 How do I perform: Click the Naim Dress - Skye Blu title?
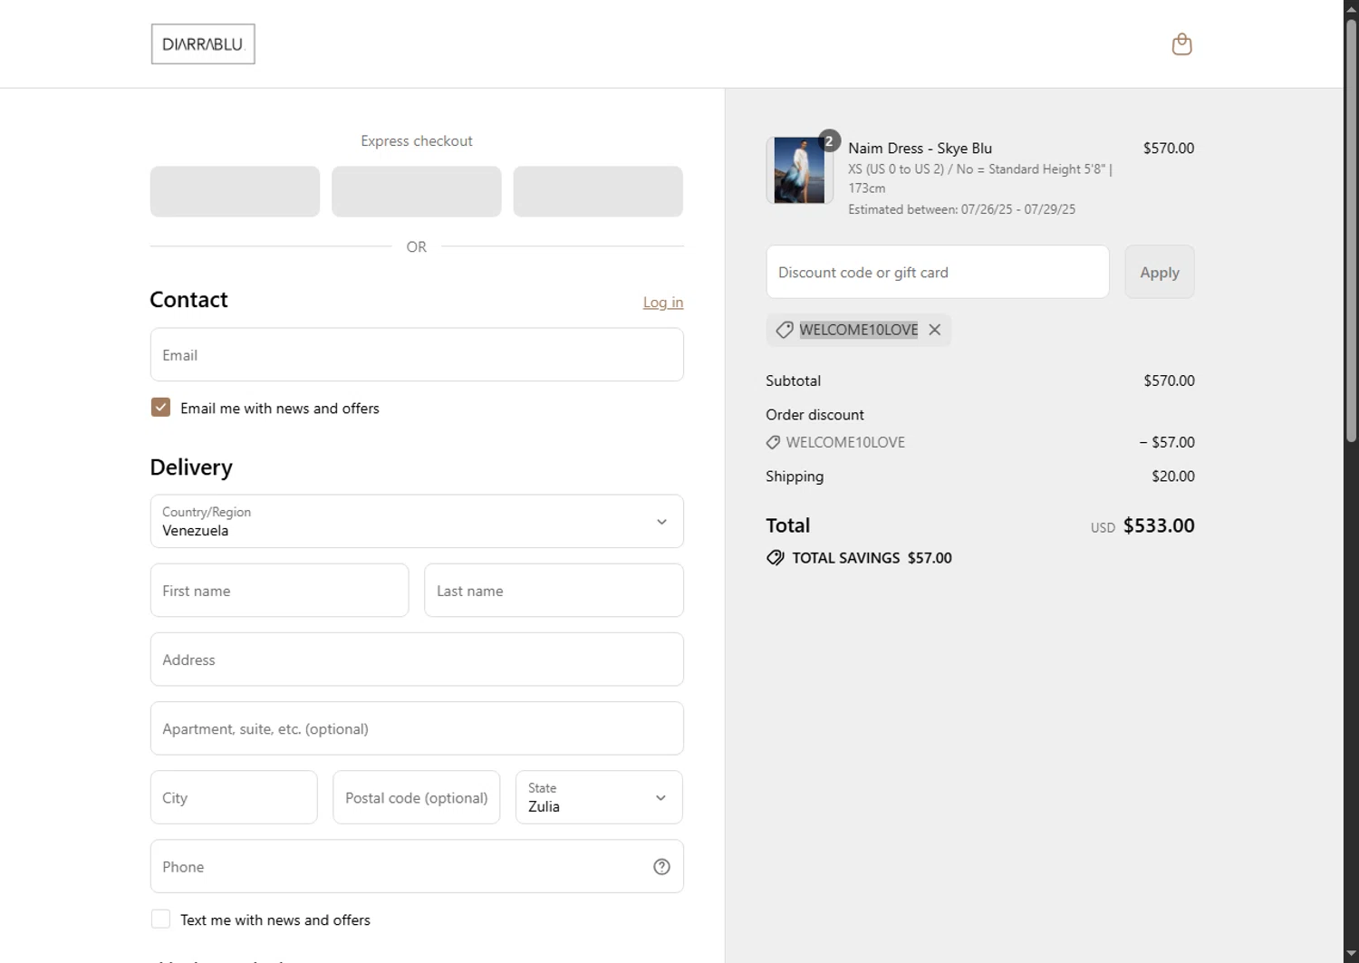pyautogui.click(x=920, y=148)
